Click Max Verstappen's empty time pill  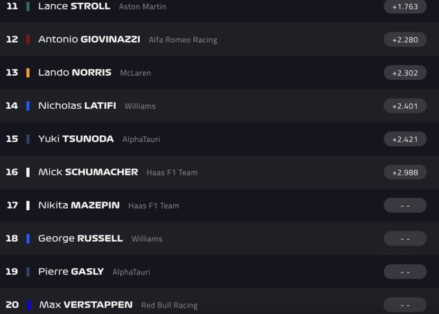pyautogui.click(x=405, y=305)
